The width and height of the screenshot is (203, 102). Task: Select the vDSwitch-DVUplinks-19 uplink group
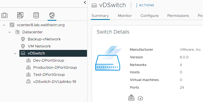(55, 82)
